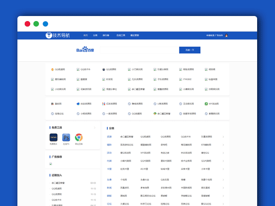Expand the 资源 category row chevron

click(223, 136)
